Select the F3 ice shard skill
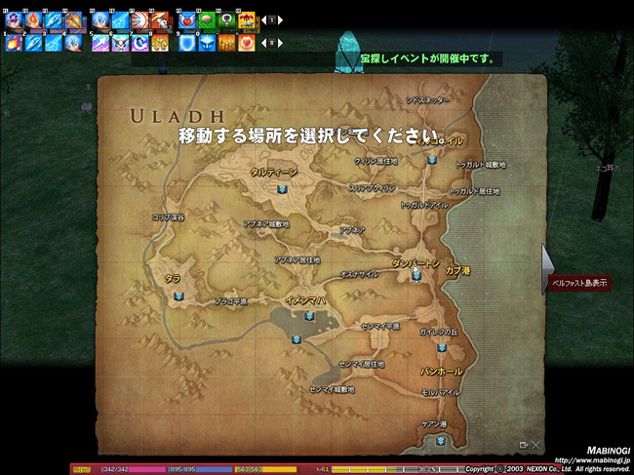 (x=54, y=20)
